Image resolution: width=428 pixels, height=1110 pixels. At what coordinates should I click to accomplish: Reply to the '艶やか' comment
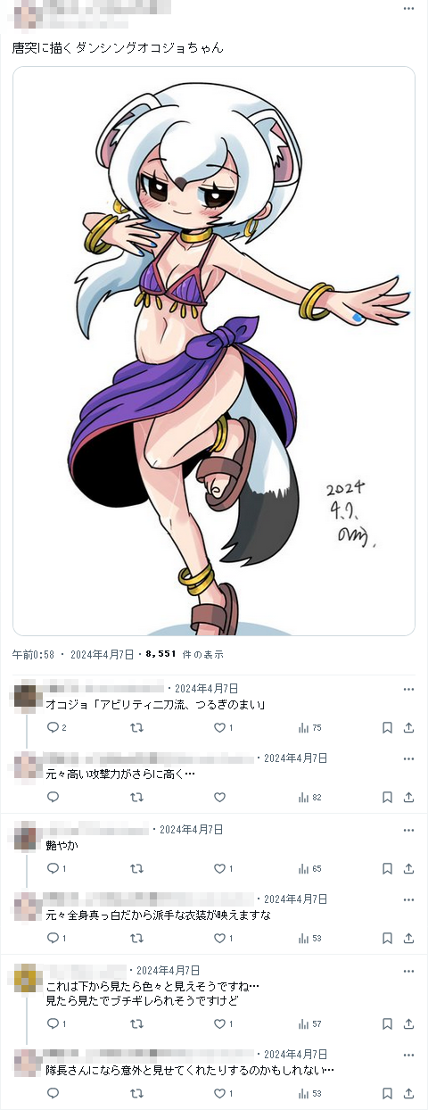pyautogui.click(x=52, y=868)
